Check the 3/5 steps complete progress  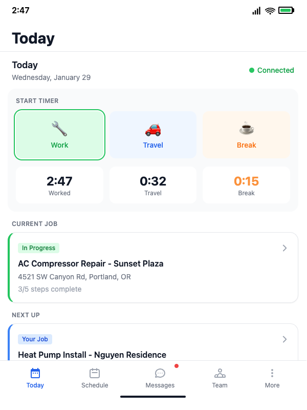point(49,289)
